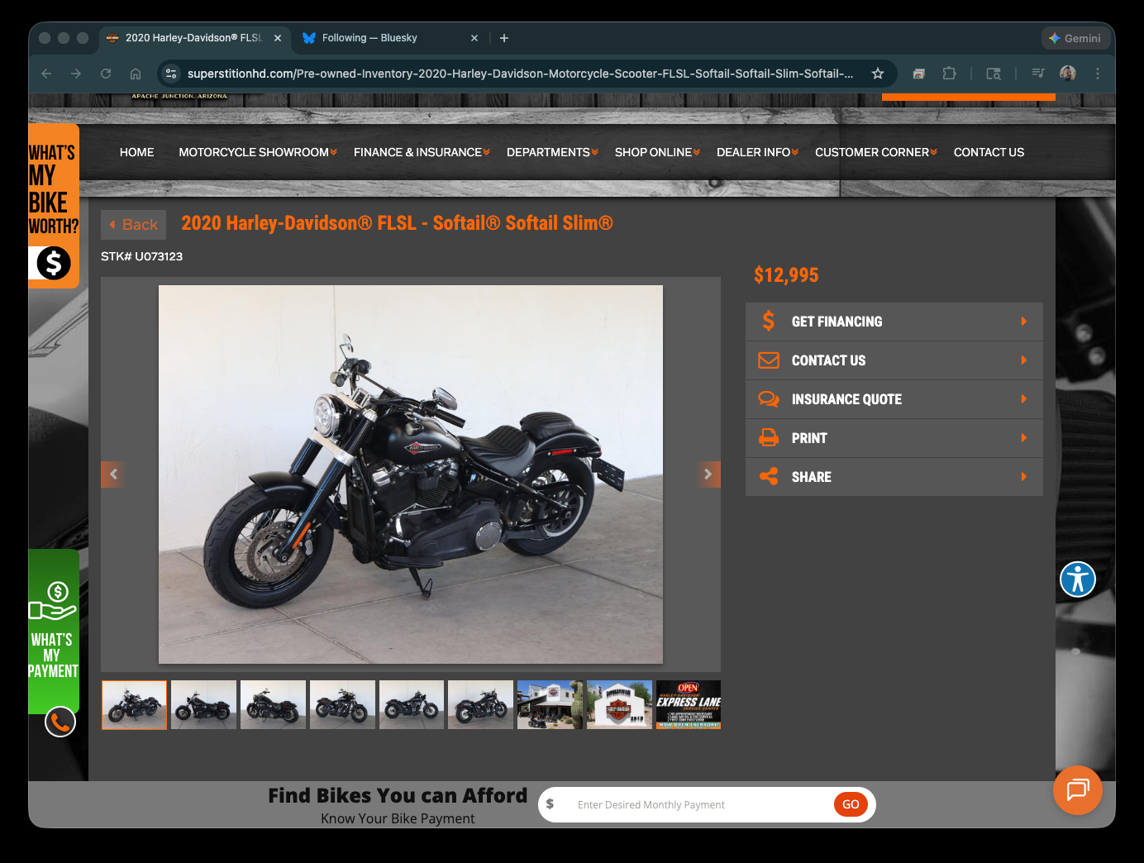
Task: Open the live chat bubble
Action: [x=1077, y=790]
